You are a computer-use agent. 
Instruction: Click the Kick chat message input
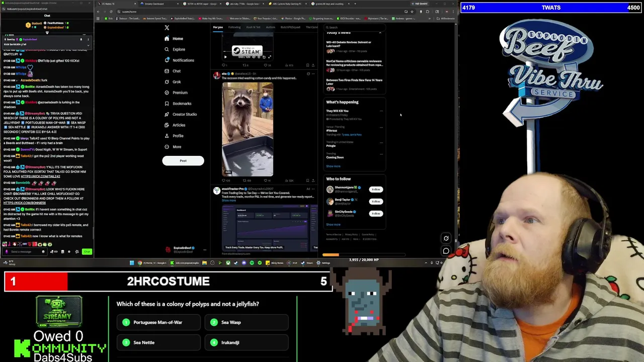(25, 251)
